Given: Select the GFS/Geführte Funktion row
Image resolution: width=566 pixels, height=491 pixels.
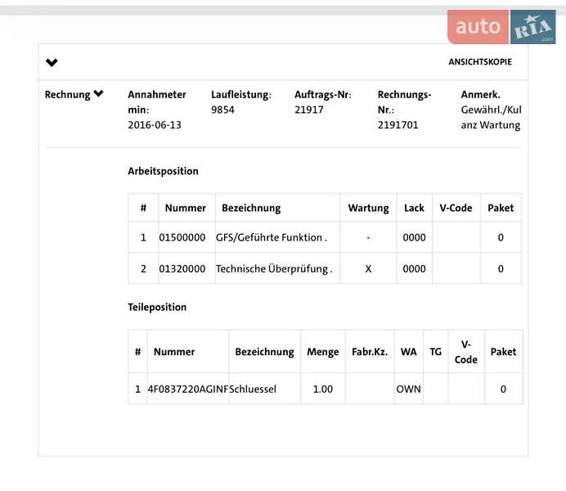Looking at the screenshot, I should (271, 237).
